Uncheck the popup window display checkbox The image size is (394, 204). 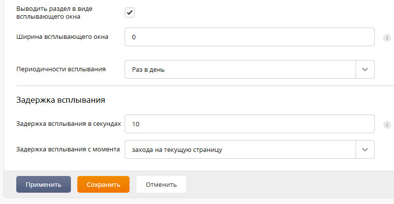[130, 13]
